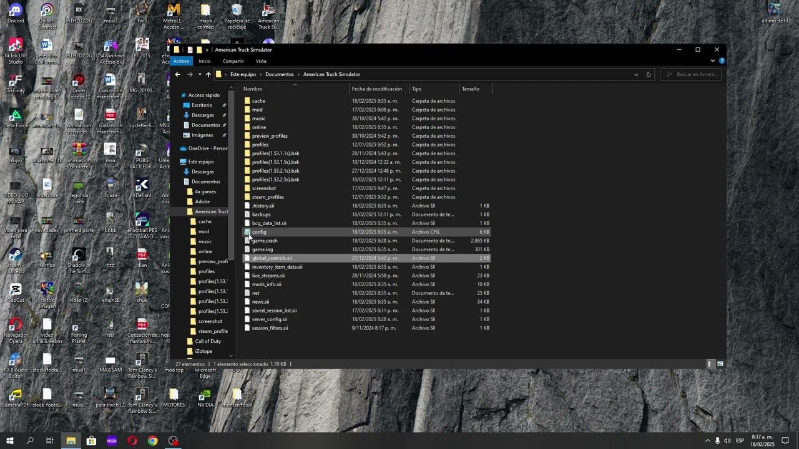Launch Google Chrome from the taskbar
The width and height of the screenshot is (799, 449).
tap(153, 441)
